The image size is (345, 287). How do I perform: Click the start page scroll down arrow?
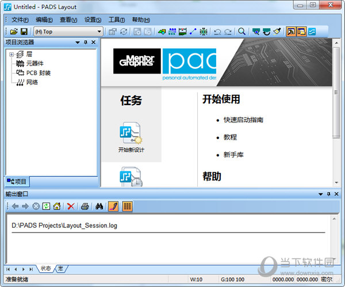[336, 183]
